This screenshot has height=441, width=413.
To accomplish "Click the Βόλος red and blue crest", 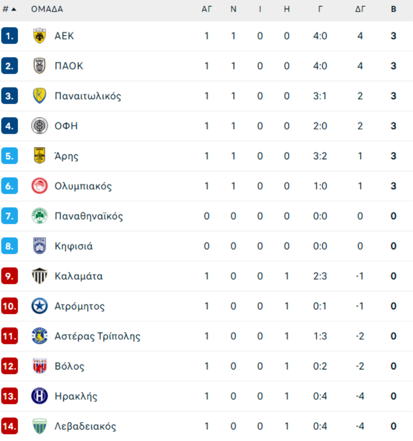I will tap(39, 366).
